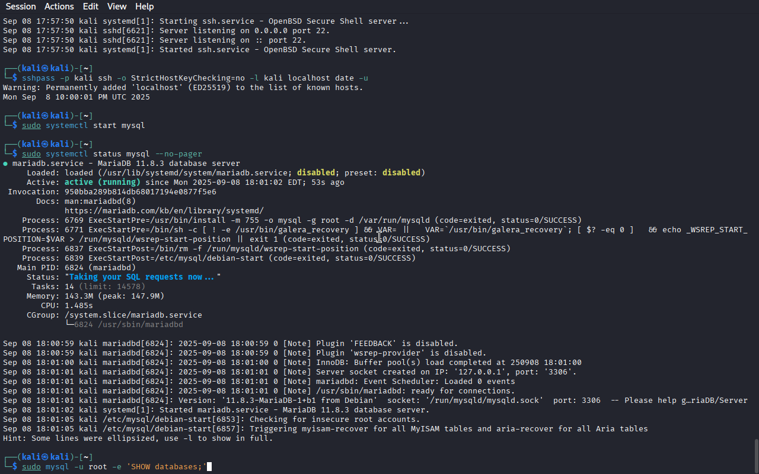The width and height of the screenshot is (759, 474).
Task: Open the Session menu
Action: click(21, 7)
